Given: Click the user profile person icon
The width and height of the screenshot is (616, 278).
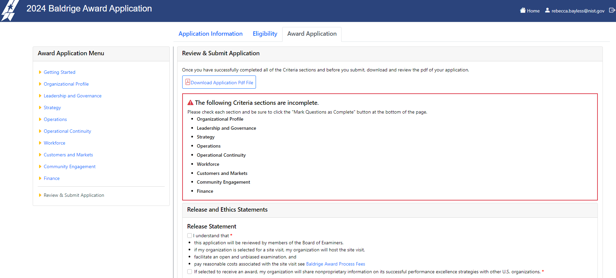Looking at the screenshot, I should pos(547,10).
